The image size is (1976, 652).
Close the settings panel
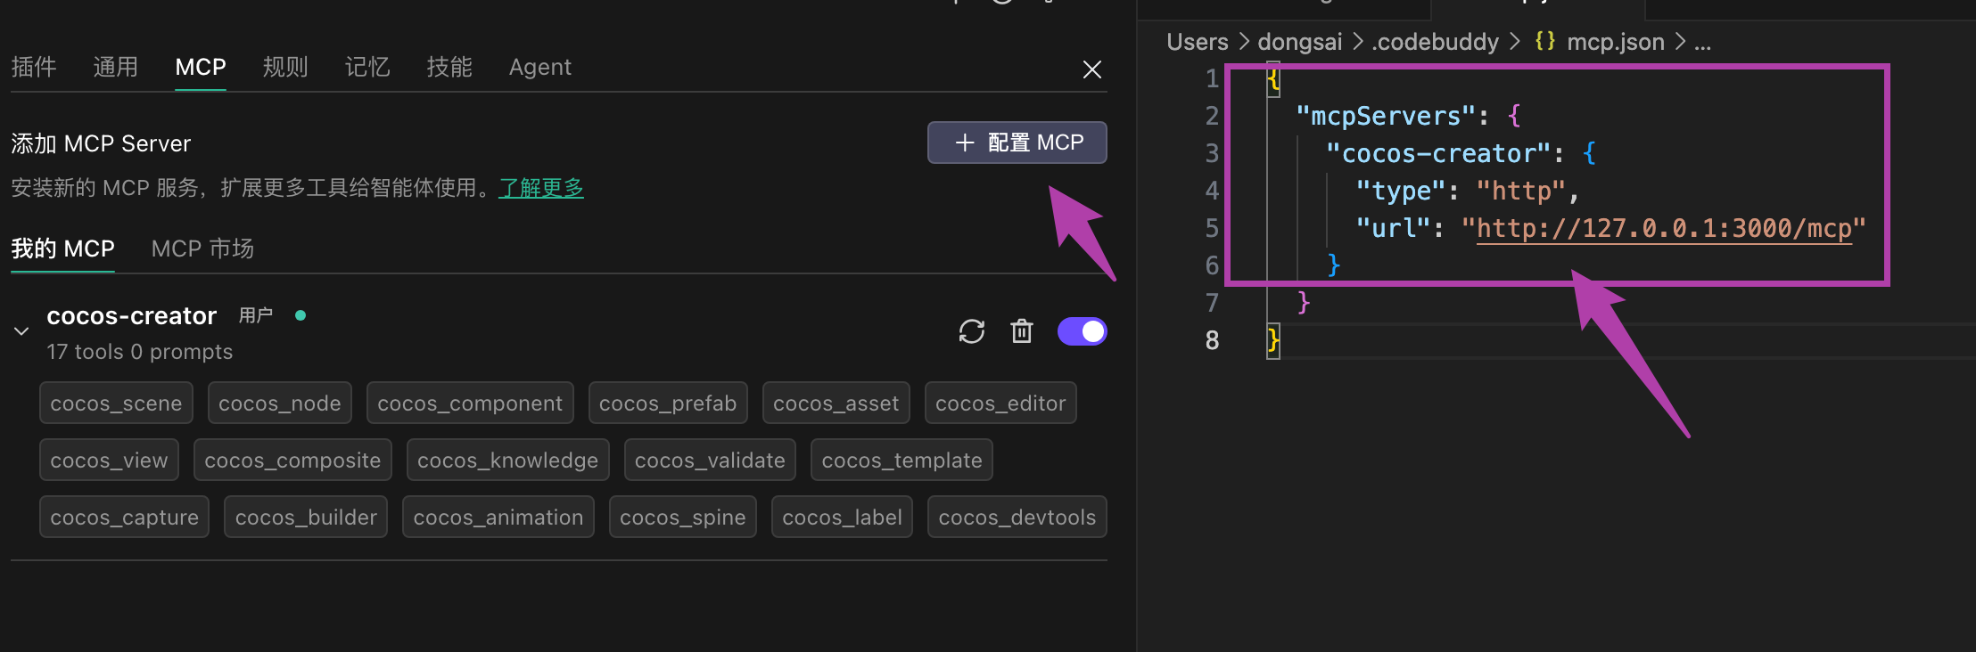(1092, 69)
